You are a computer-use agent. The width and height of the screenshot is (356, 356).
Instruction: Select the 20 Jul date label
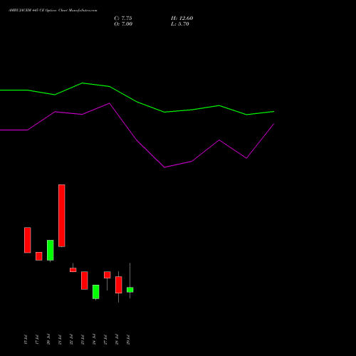click(48, 340)
